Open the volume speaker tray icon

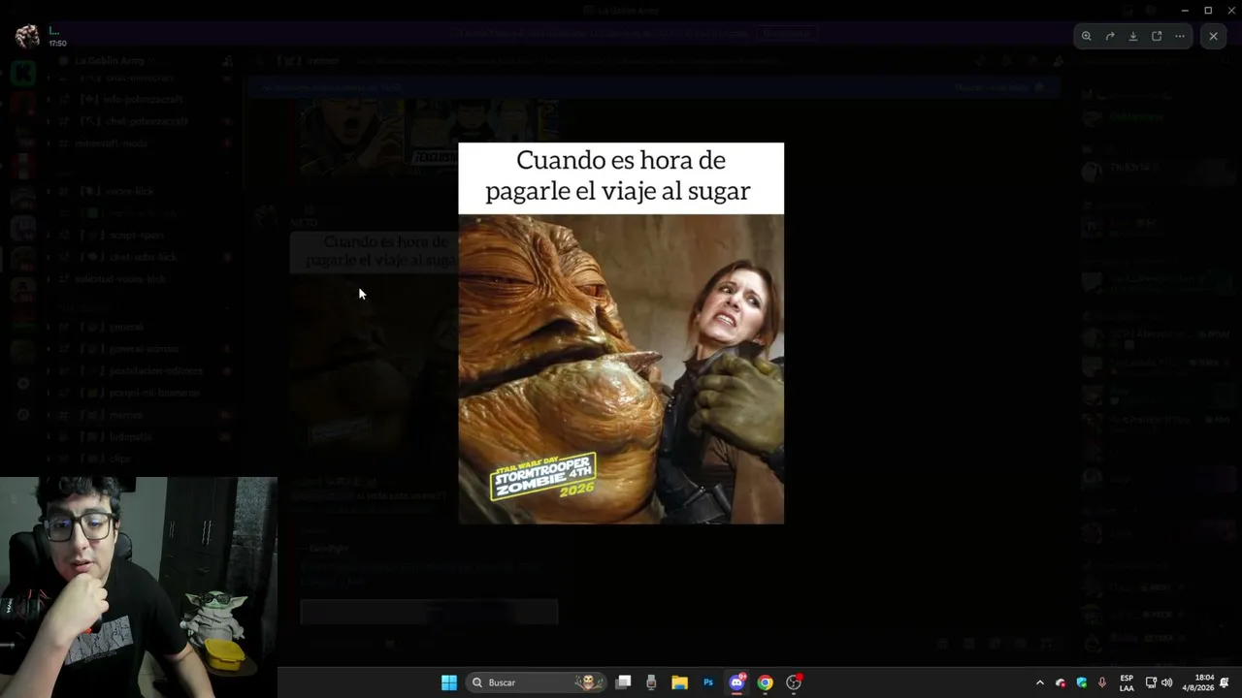coord(1166,682)
